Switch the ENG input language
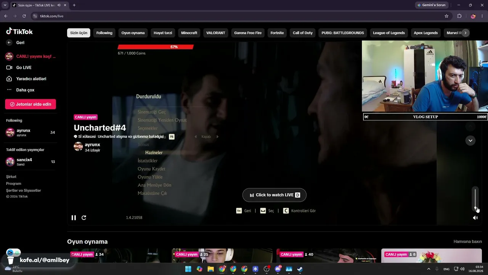The width and height of the screenshot is (488, 275). (446, 269)
